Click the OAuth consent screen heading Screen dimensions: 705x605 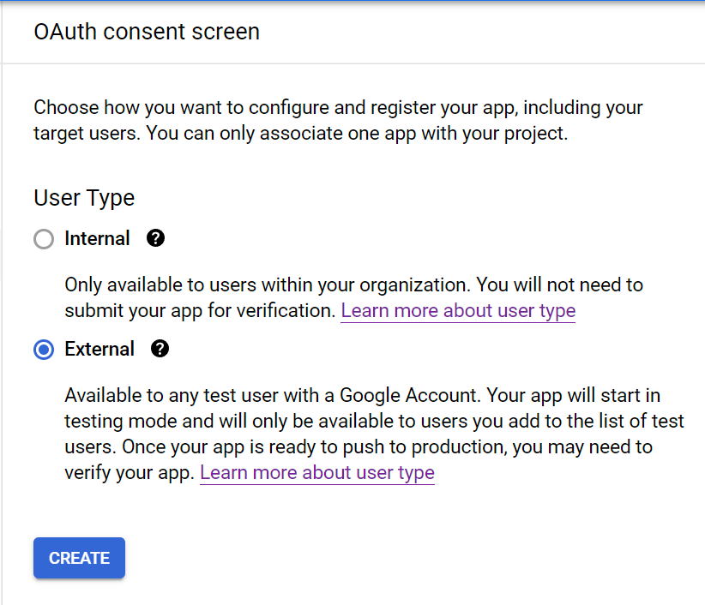[146, 32]
